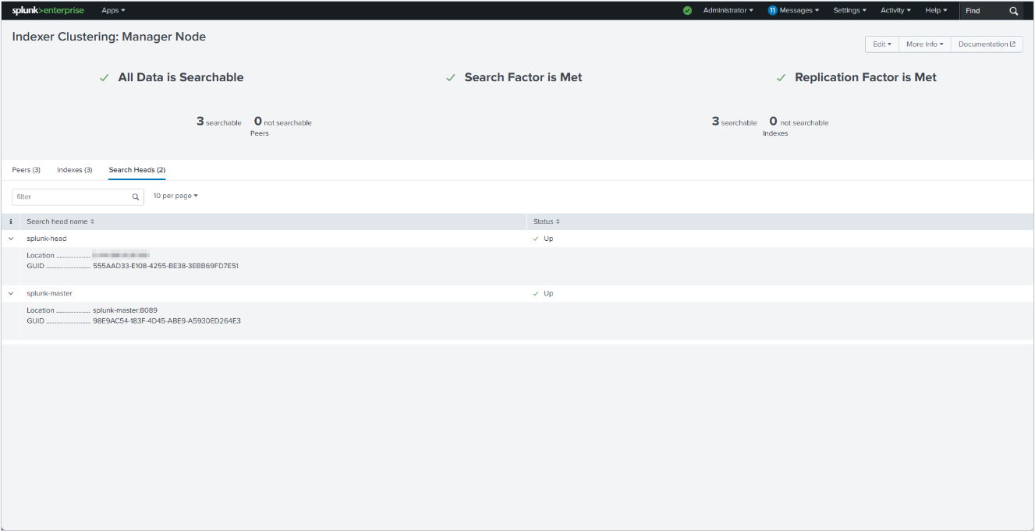This screenshot has height=531, width=1035.
Task: Click the info column header icon
Action: coord(10,221)
